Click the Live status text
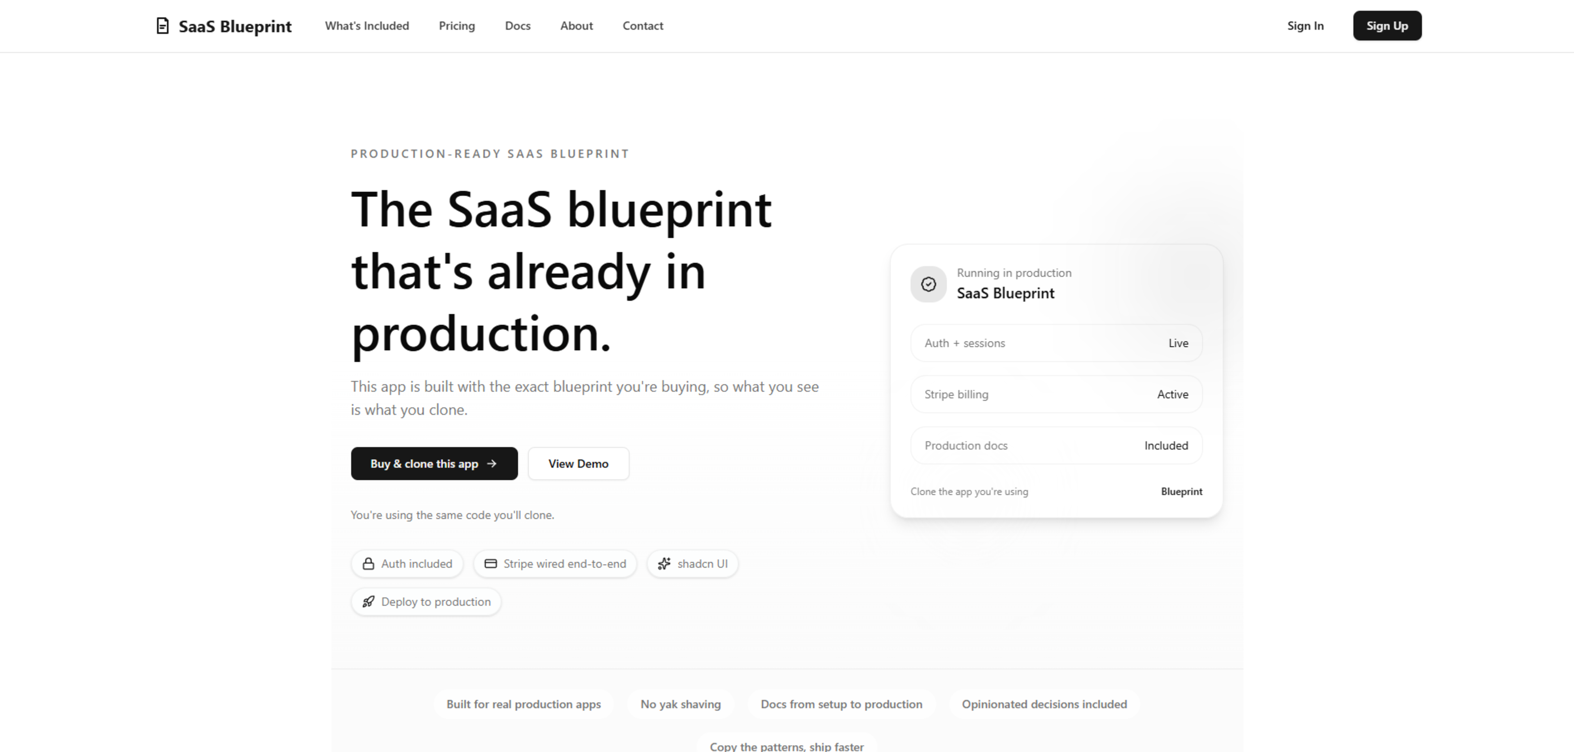 click(1178, 343)
